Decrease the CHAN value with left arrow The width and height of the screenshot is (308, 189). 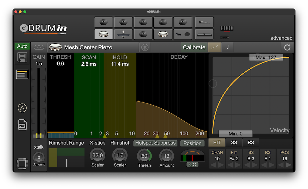(x=213, y=165)
